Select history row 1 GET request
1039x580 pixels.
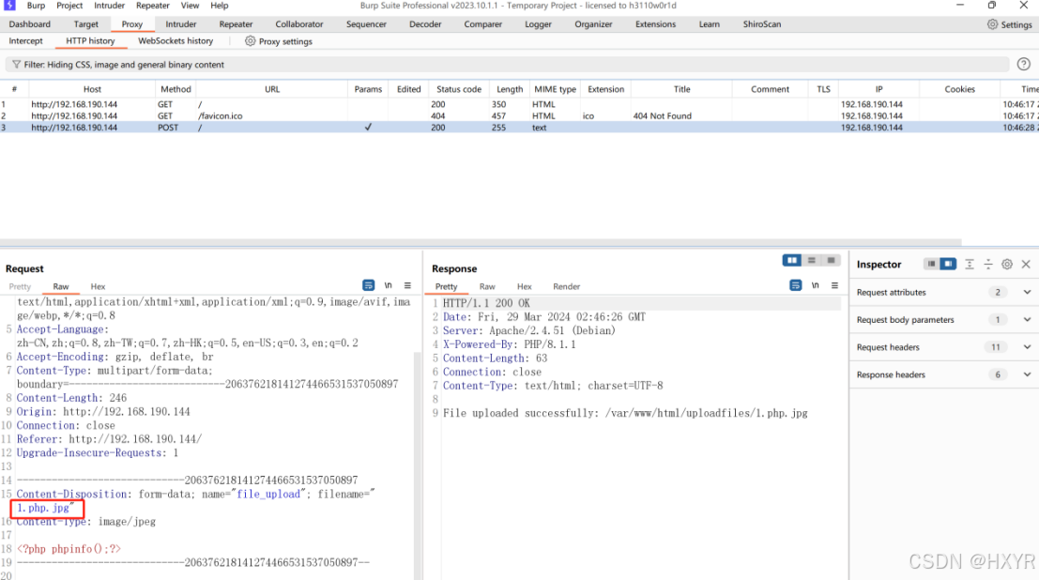tap(520, 104)
